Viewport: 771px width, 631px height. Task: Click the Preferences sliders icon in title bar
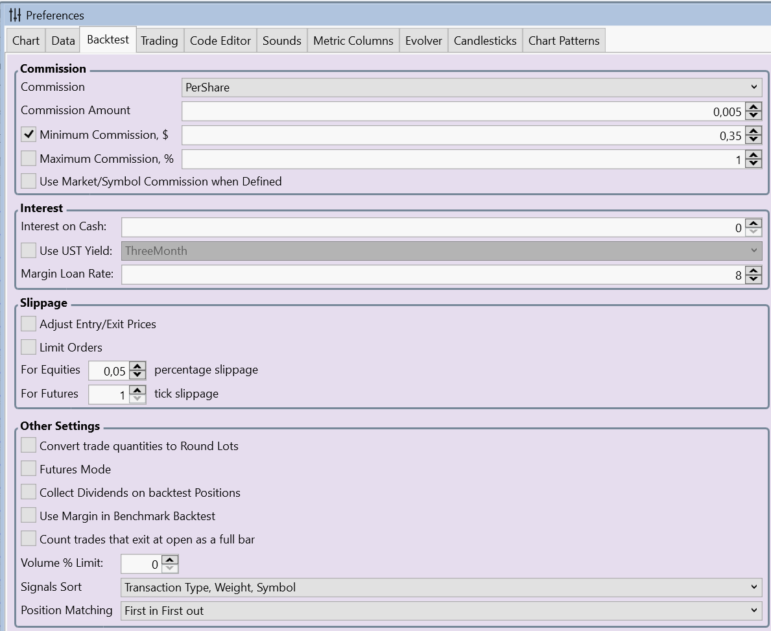coord(15,15)
